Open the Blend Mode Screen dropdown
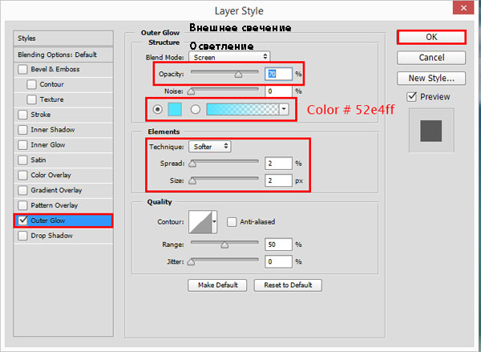 coord(229,57)
